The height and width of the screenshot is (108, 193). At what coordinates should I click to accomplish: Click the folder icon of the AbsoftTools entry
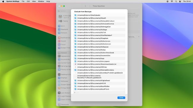pyautogui.click(x=75, y=89)
